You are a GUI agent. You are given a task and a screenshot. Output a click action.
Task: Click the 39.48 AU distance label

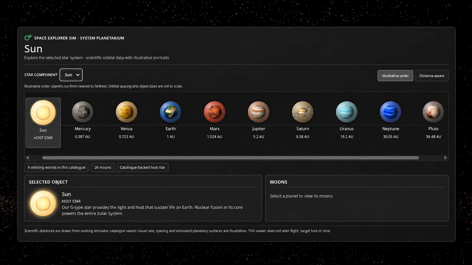(x=434, y=137)
